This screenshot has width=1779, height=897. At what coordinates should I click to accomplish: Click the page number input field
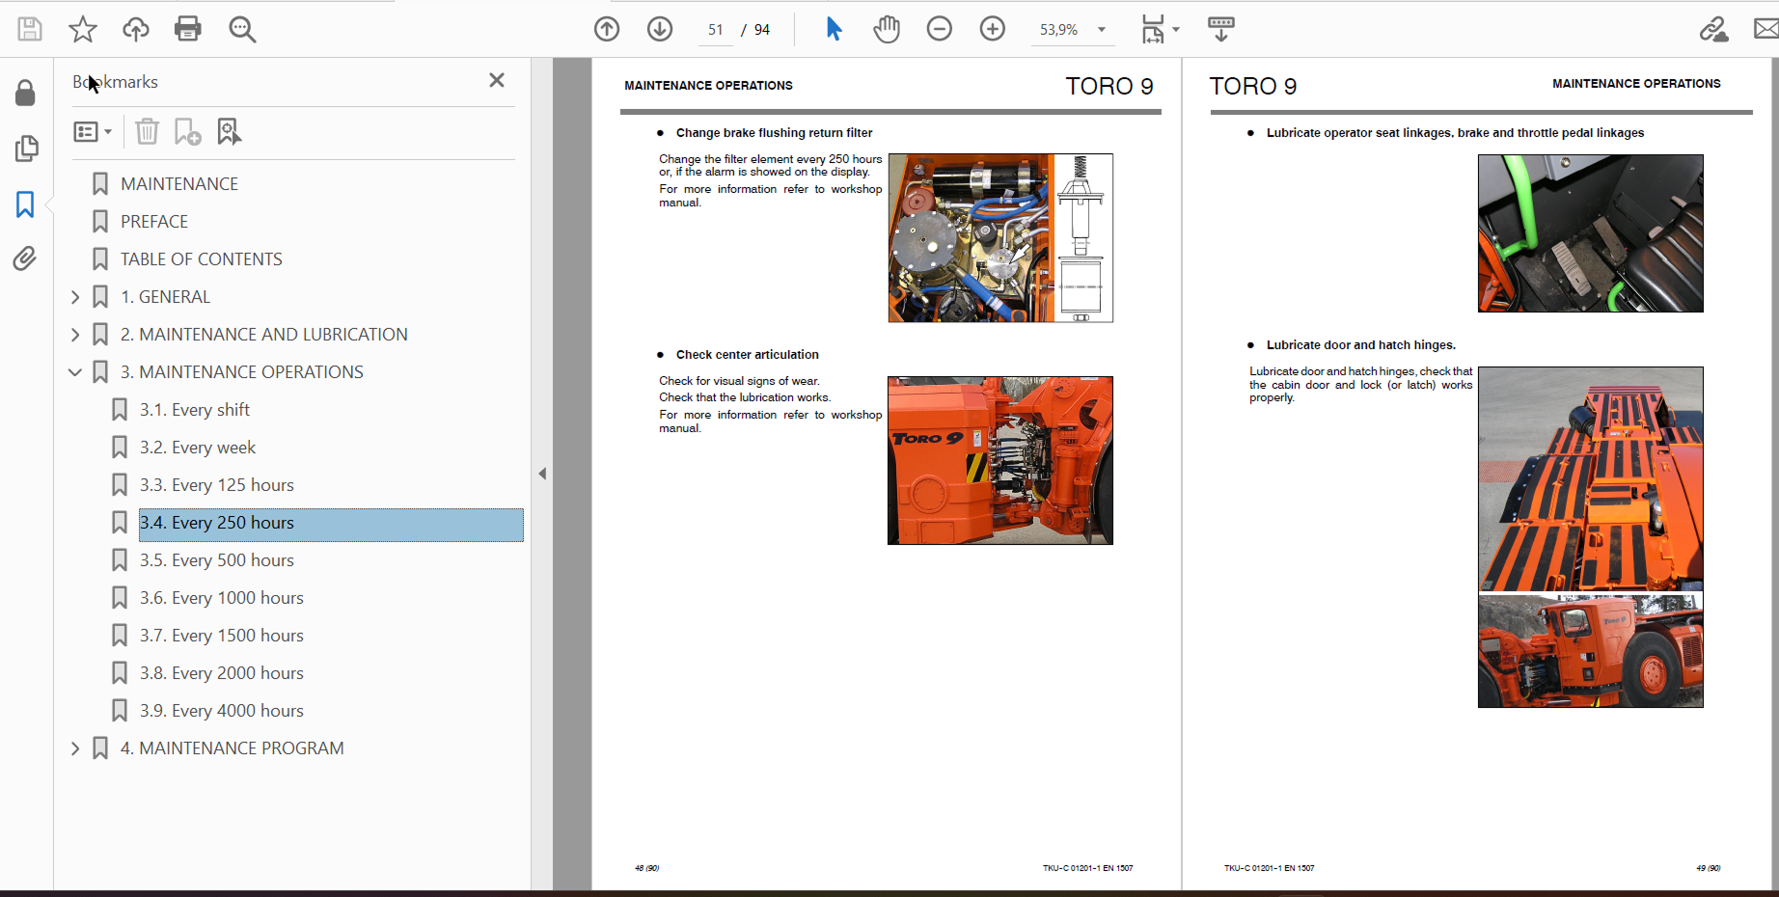click(715, 30)
